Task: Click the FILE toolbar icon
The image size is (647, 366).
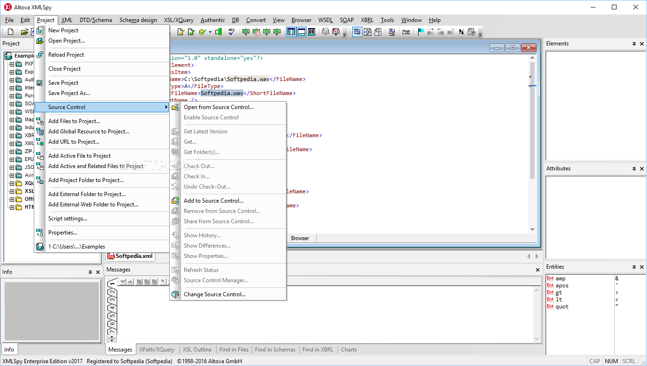Action: tap(336, 32)
